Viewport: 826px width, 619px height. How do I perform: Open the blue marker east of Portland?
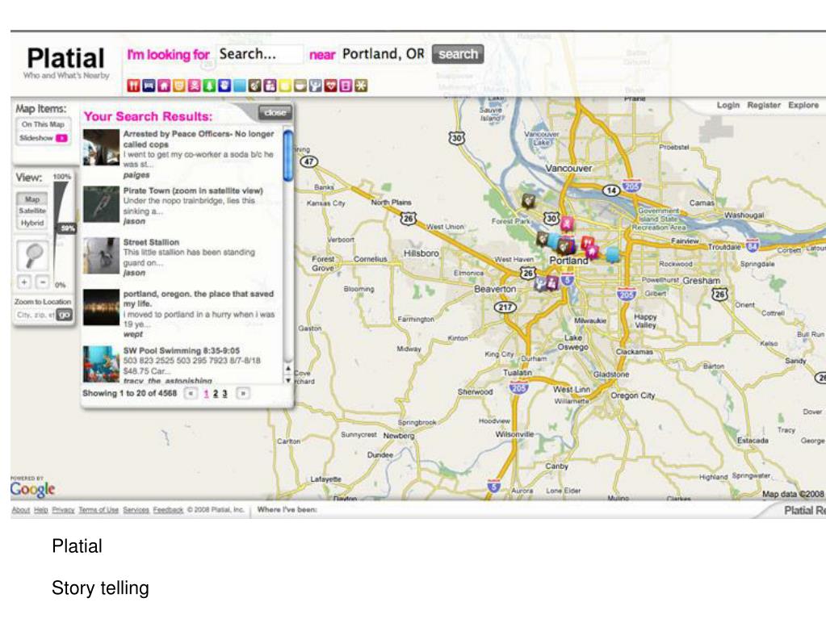(611, 255)
